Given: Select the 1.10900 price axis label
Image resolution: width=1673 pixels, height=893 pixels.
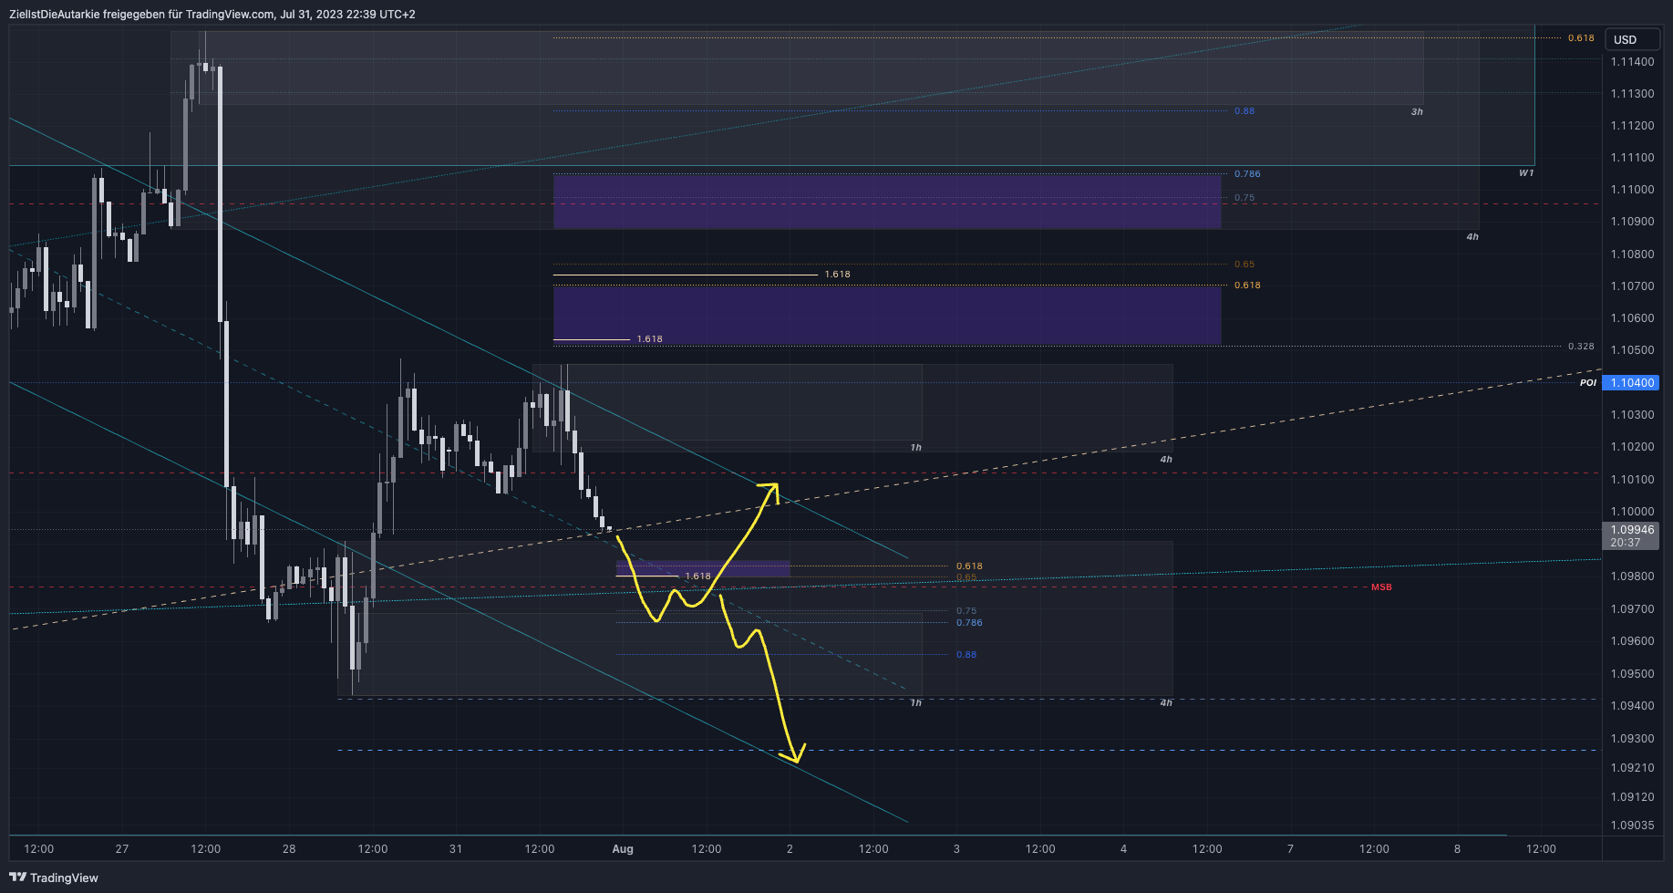Looking at the screenshot, I should click(x=1632, y=222).
